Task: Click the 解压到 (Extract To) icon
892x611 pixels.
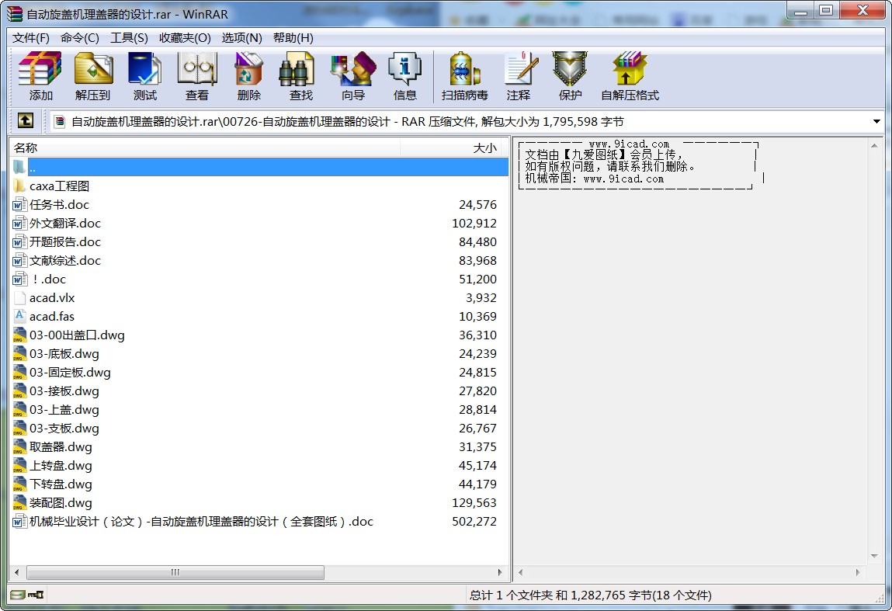Action: [x=92, y=75]
